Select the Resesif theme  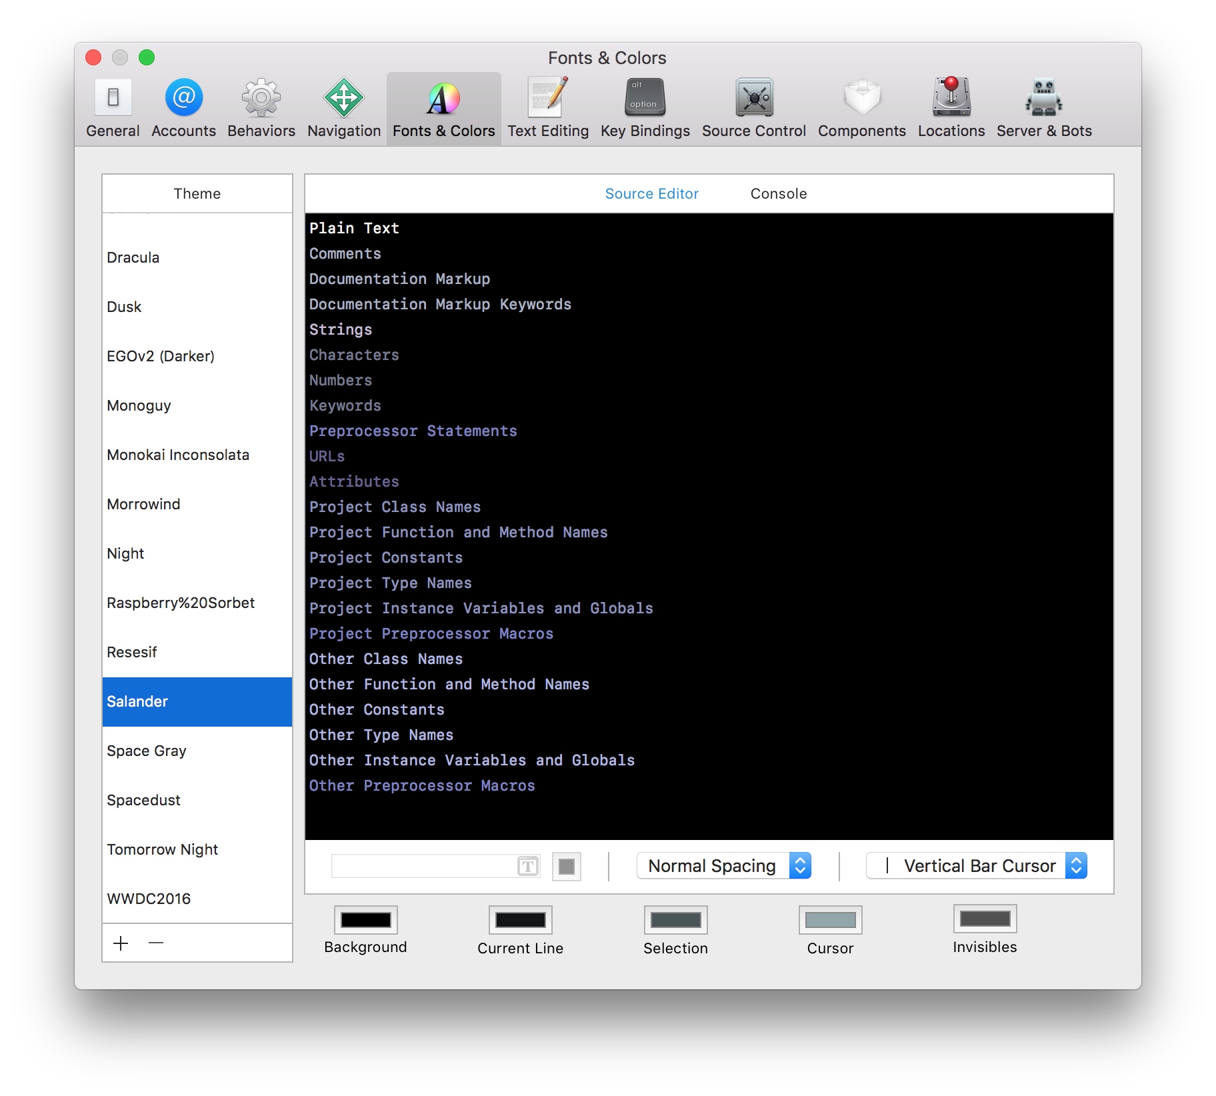(197, 653)
